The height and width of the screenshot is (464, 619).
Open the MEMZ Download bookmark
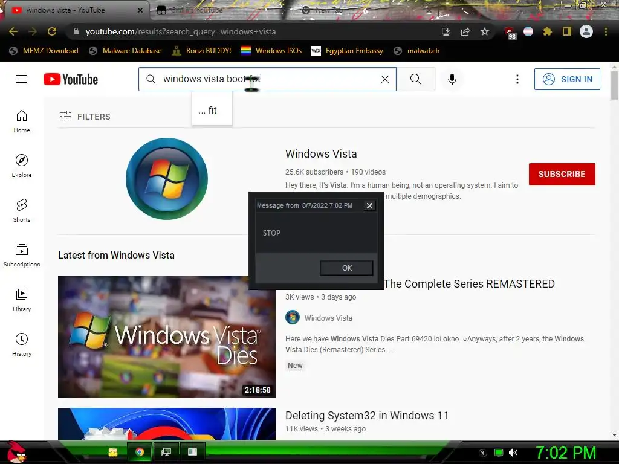[44, 51]
